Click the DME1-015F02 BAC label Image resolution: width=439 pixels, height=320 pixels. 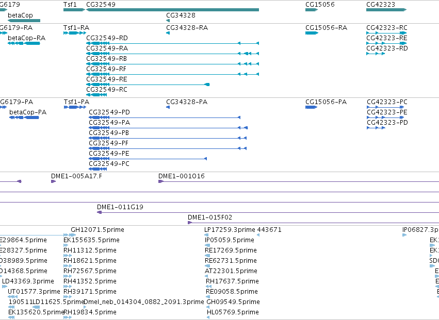click(x=210, y=217)
